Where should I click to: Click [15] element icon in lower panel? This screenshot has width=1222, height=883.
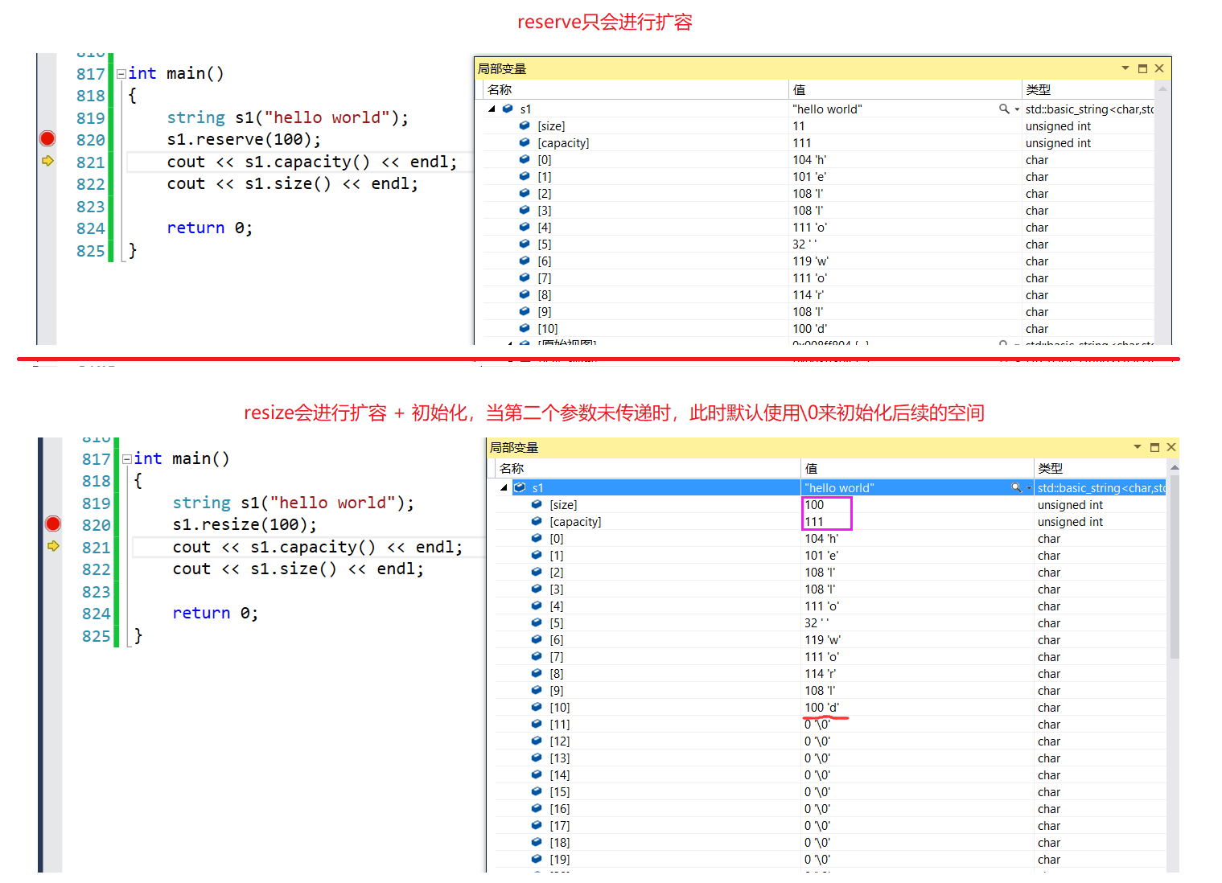coord(537,791)
